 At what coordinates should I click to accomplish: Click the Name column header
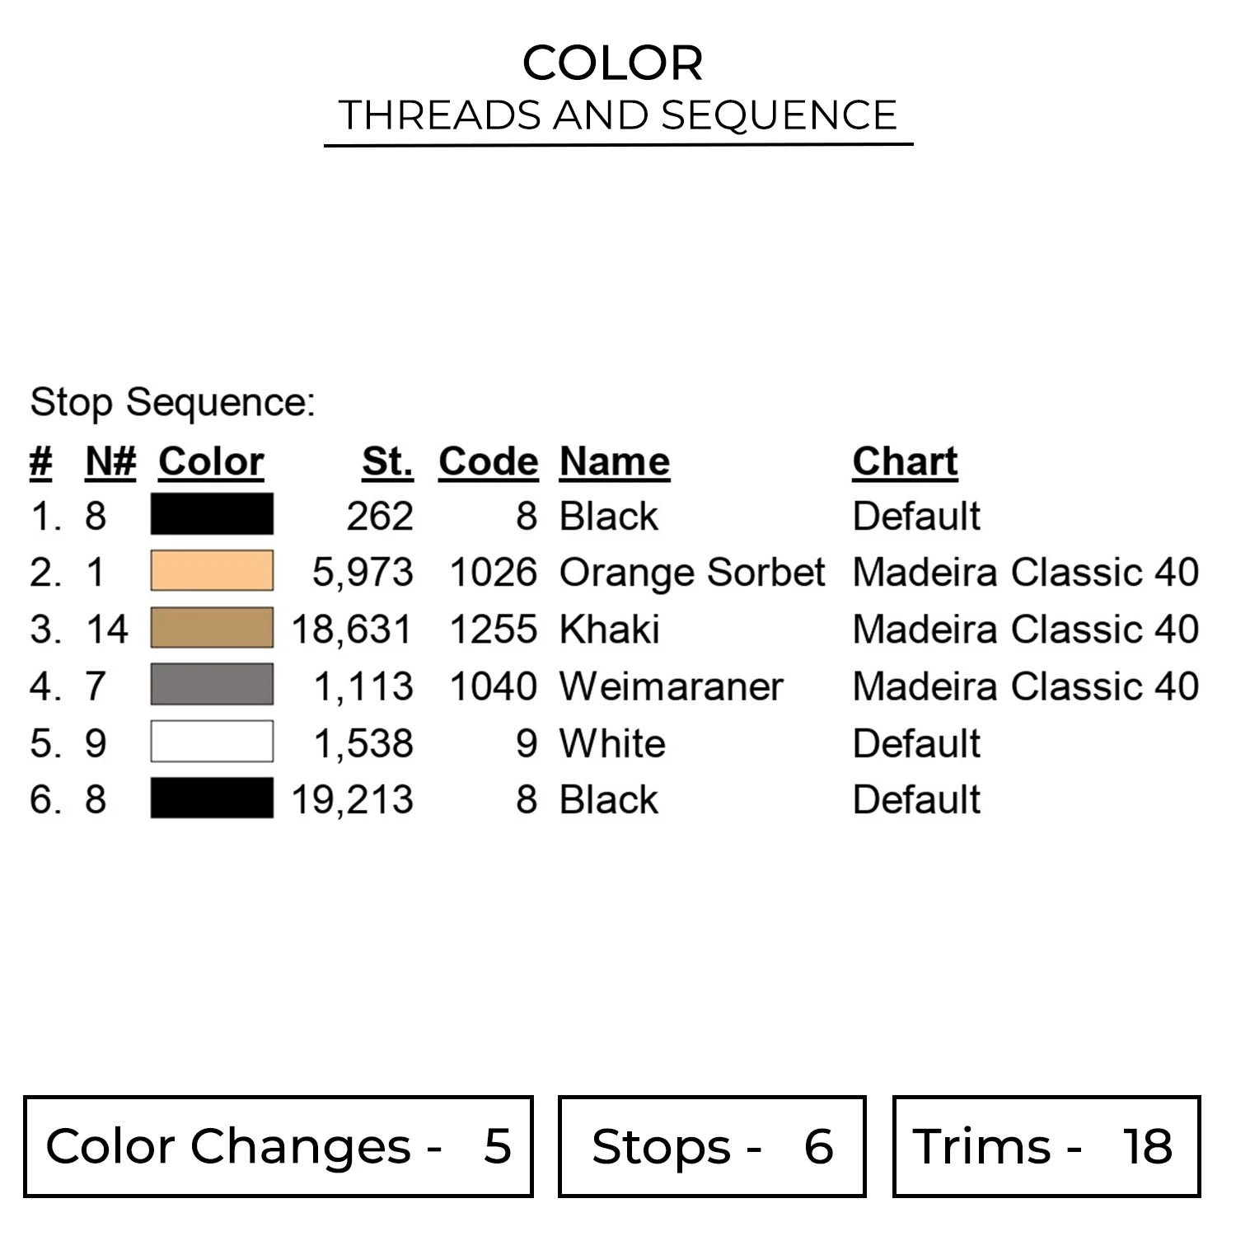(x=615, y=461)
